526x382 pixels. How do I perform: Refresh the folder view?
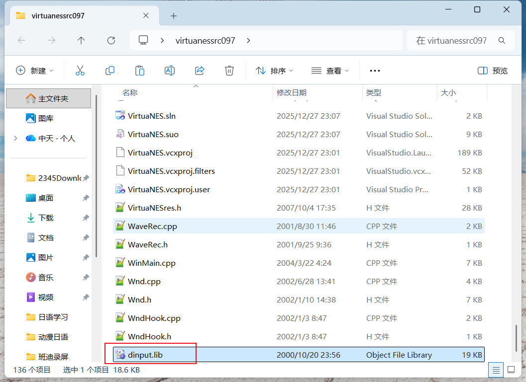coord(111,41)
